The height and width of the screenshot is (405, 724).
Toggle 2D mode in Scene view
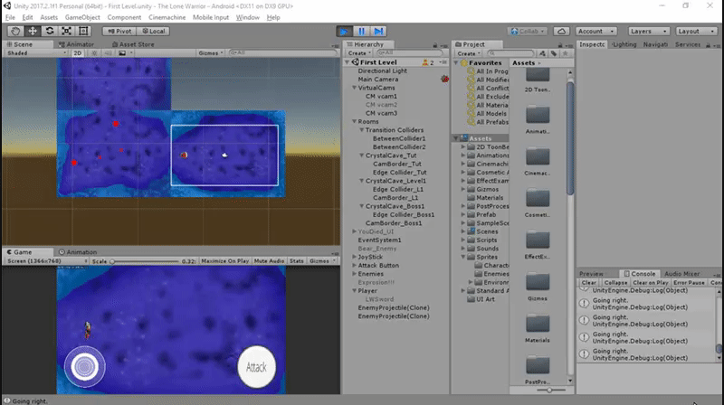(78, 53)
